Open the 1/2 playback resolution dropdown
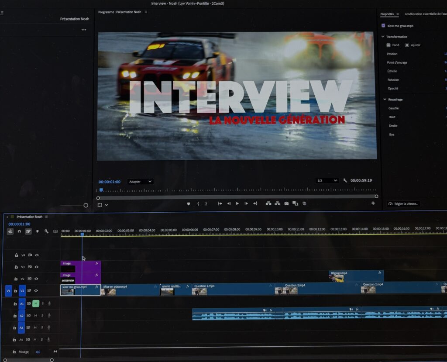Screen dimensions: 447x362 pyautogui.click(x=327, y=181)
